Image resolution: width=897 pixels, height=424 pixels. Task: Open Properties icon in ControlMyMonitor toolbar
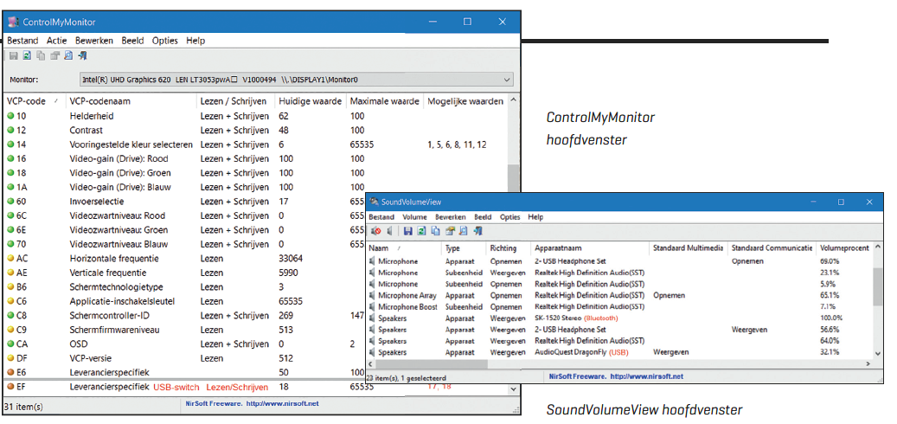coord(54,55)
